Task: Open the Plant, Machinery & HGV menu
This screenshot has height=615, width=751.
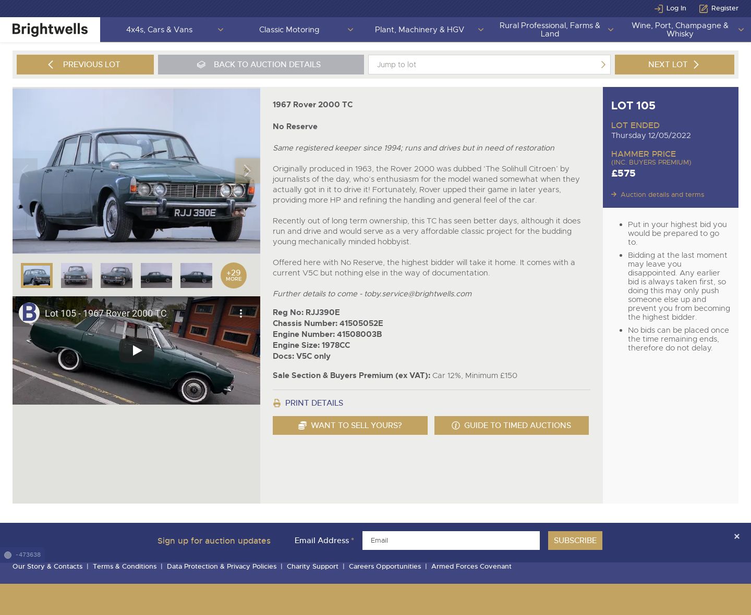Action: pyautogui.click(x=419, y=30)
